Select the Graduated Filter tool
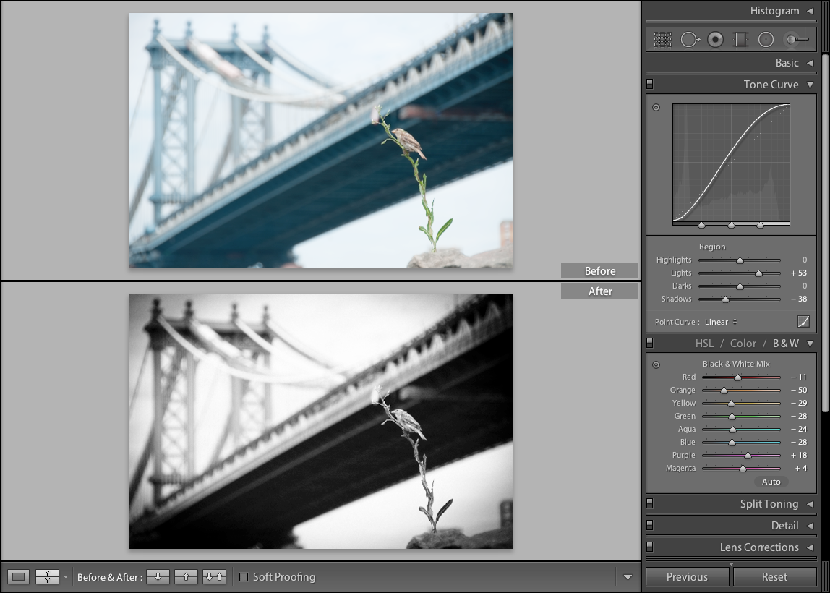The width and height of the screenshot is (830, 593). (740, 40)
